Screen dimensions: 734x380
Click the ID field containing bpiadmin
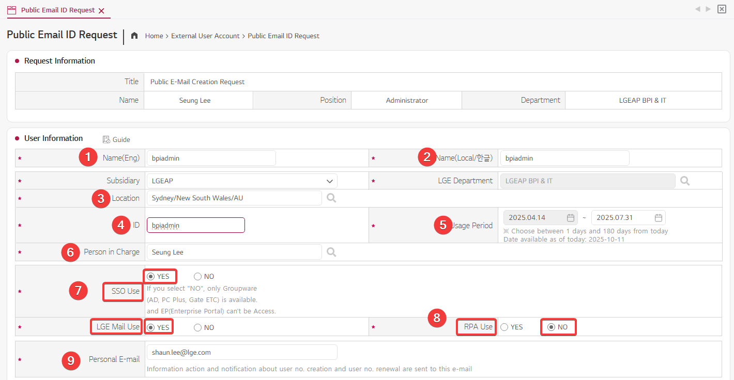[195, 225]
